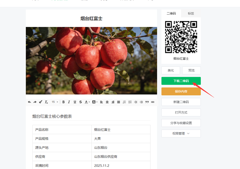Click the green 下载二维码 button
Screen dimensions: 240x169
tap(181, 81)
